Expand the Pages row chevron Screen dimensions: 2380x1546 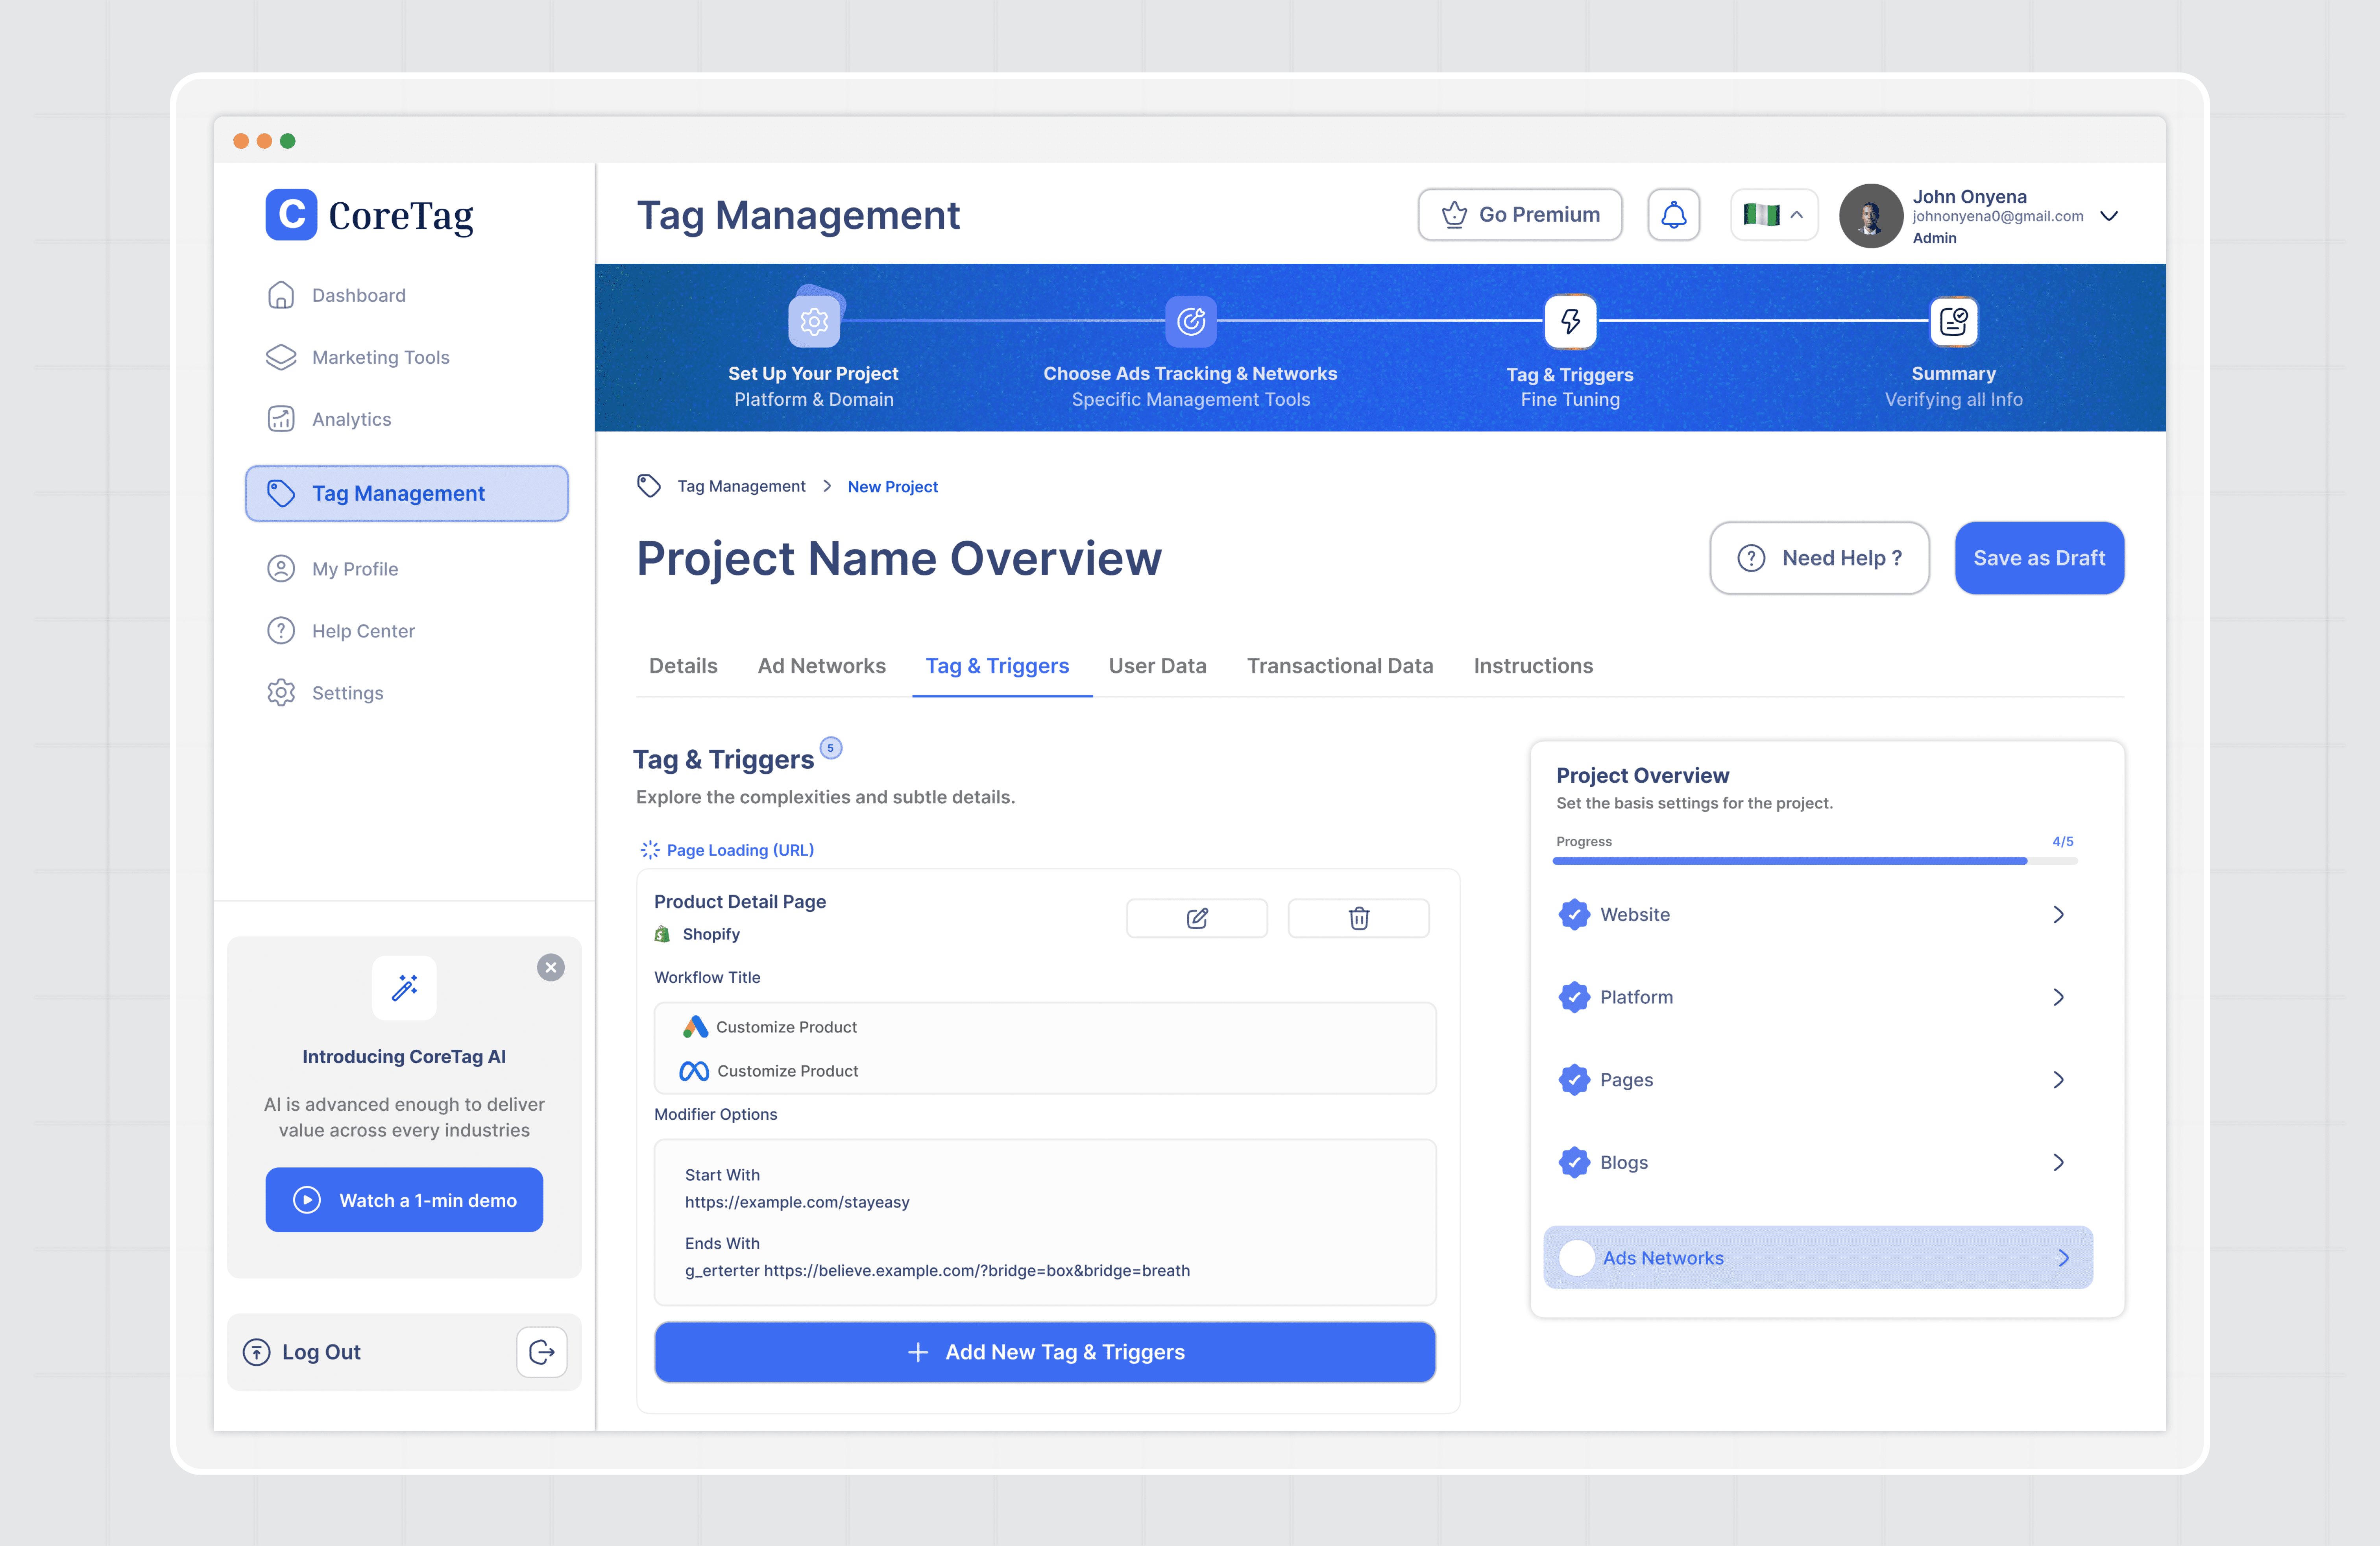coord(2058,1080)
